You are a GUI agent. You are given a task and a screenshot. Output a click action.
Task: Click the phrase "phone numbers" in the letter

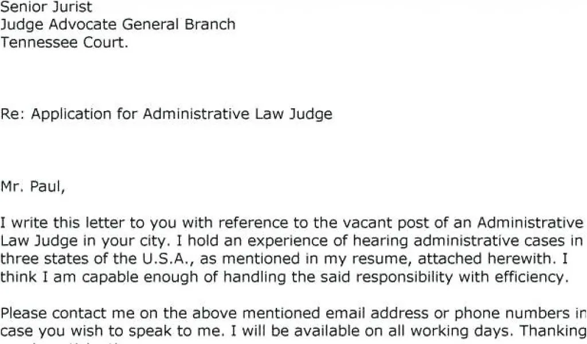coord(513,313)
